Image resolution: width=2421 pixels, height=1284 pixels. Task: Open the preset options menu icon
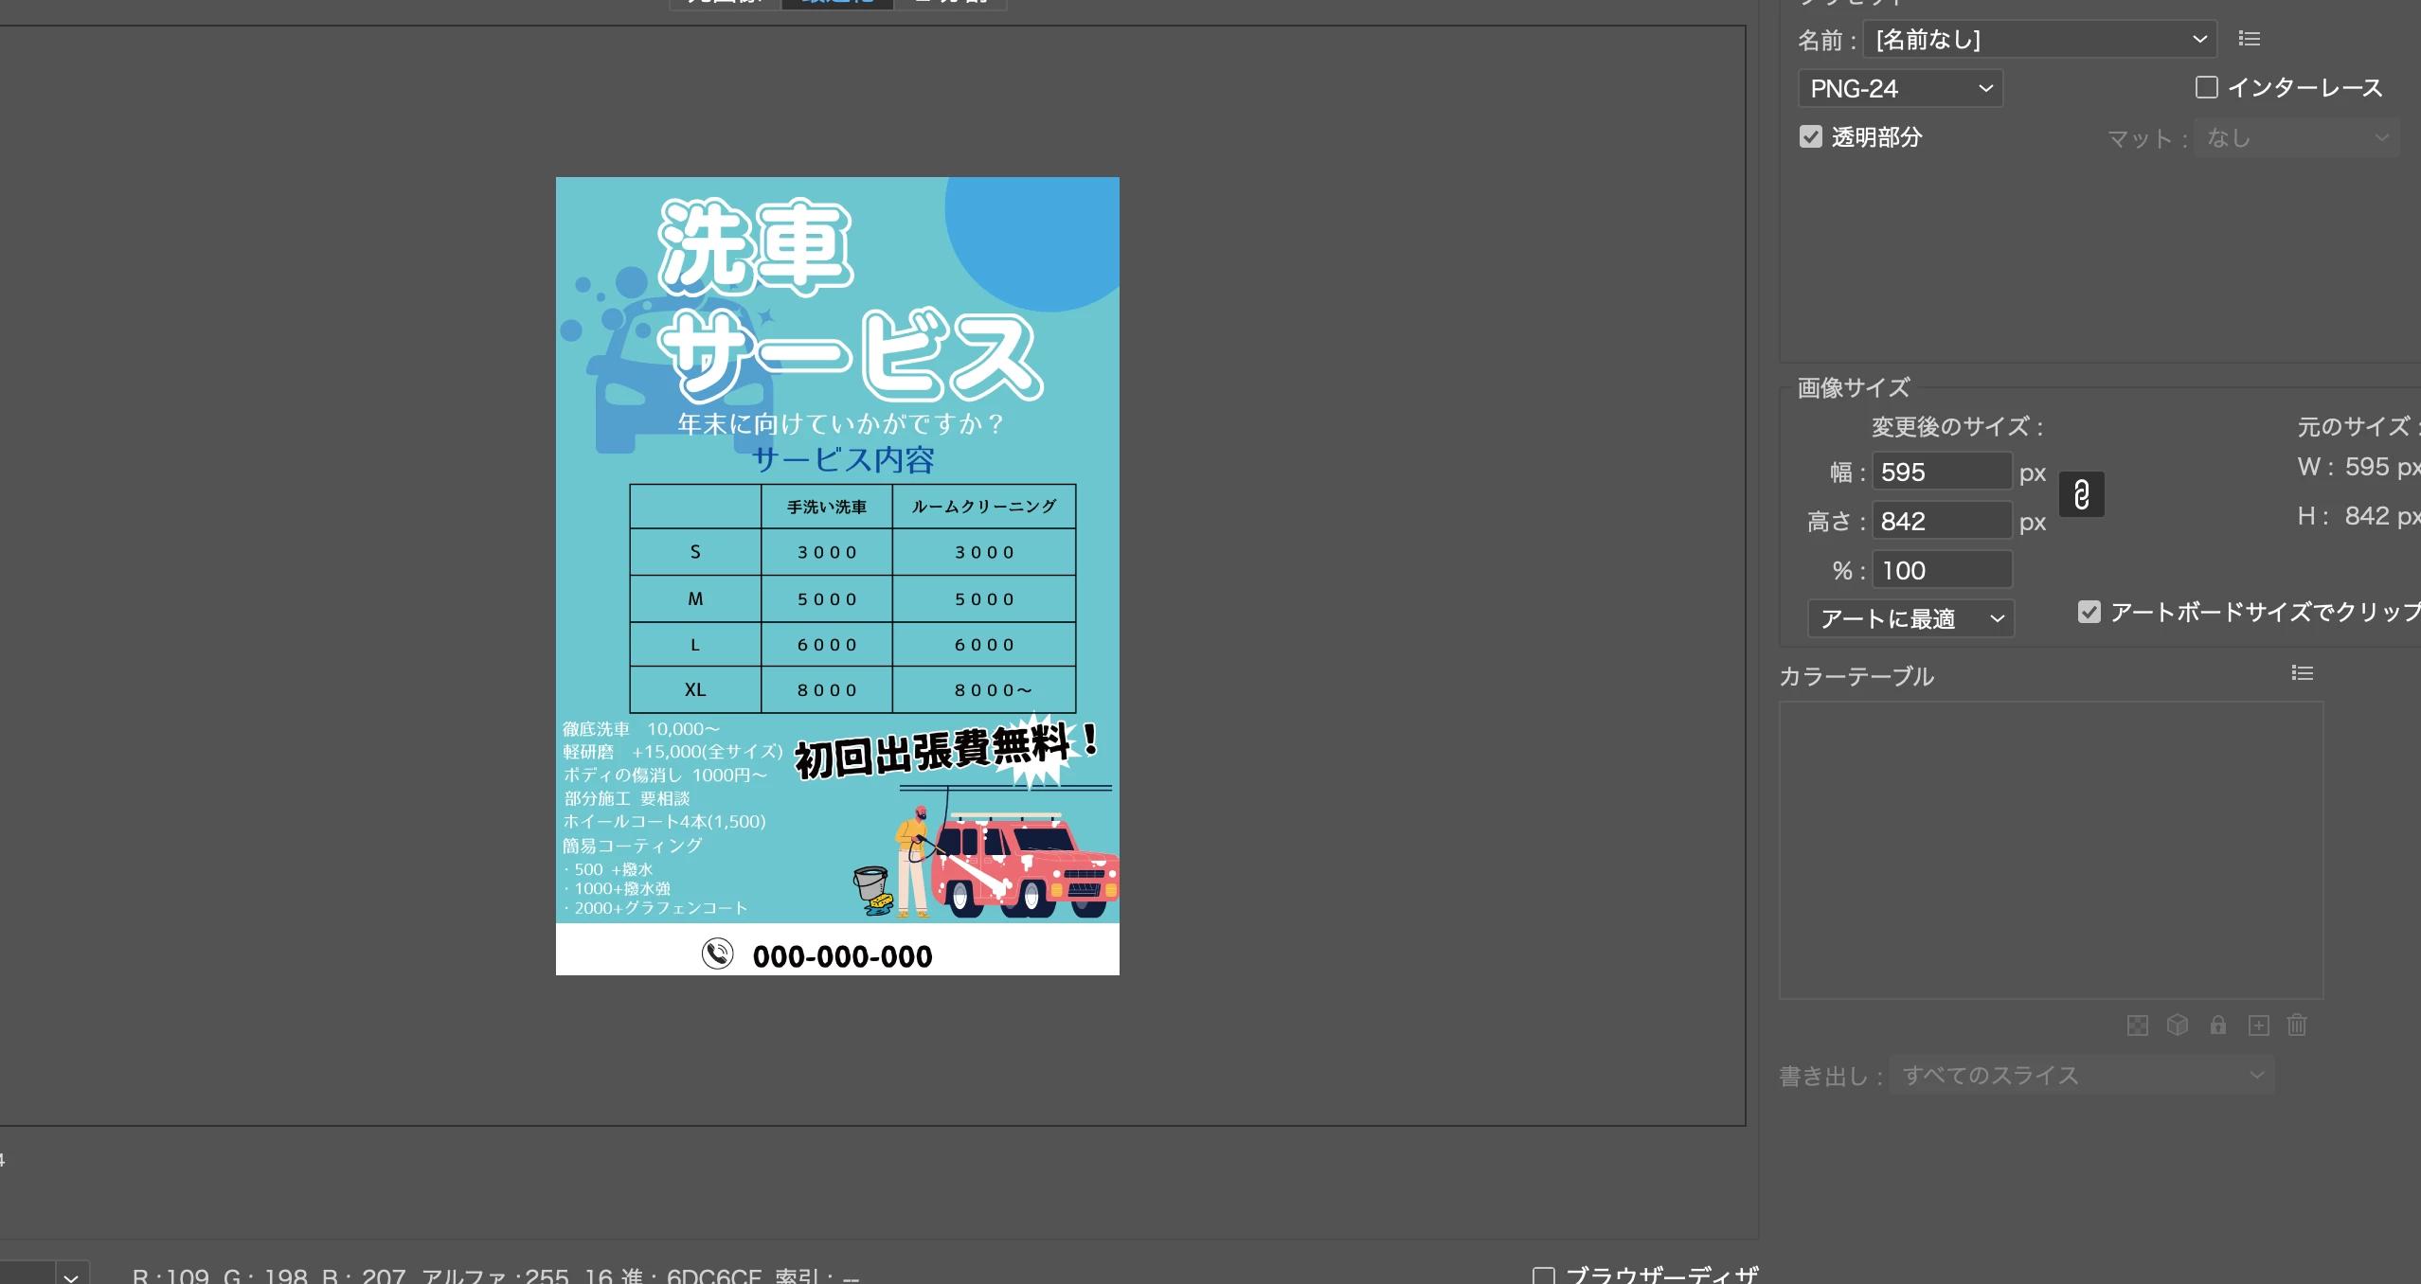2249,39
